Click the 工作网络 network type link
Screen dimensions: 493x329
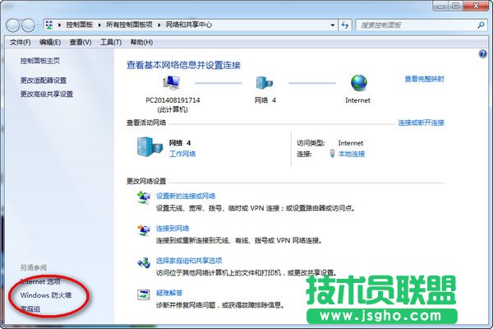(x=182, y=154)
